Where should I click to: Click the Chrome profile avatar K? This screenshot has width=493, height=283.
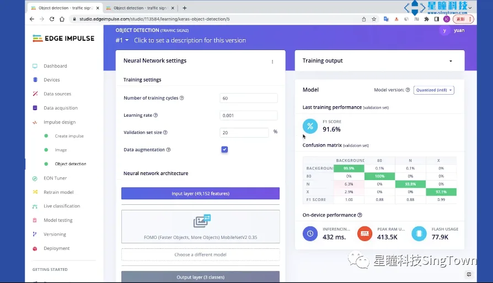[x=447, y=19]
